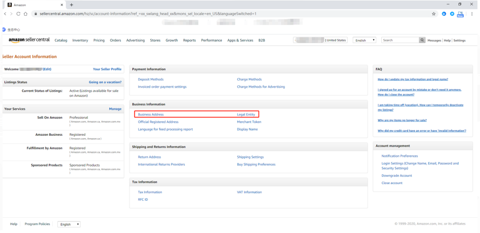
Task: Click the search magnifier button
Action: (422, 40)
